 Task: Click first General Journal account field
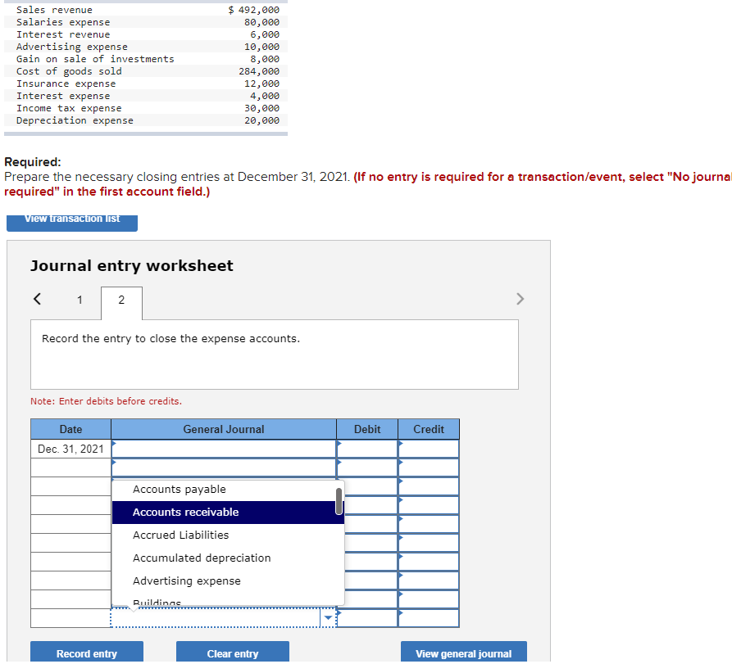click(x=224, y=449)
